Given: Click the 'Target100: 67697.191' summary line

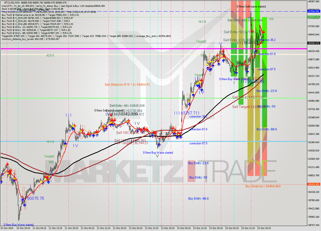Looking at the screenshot, I should (x=86, y=36).
